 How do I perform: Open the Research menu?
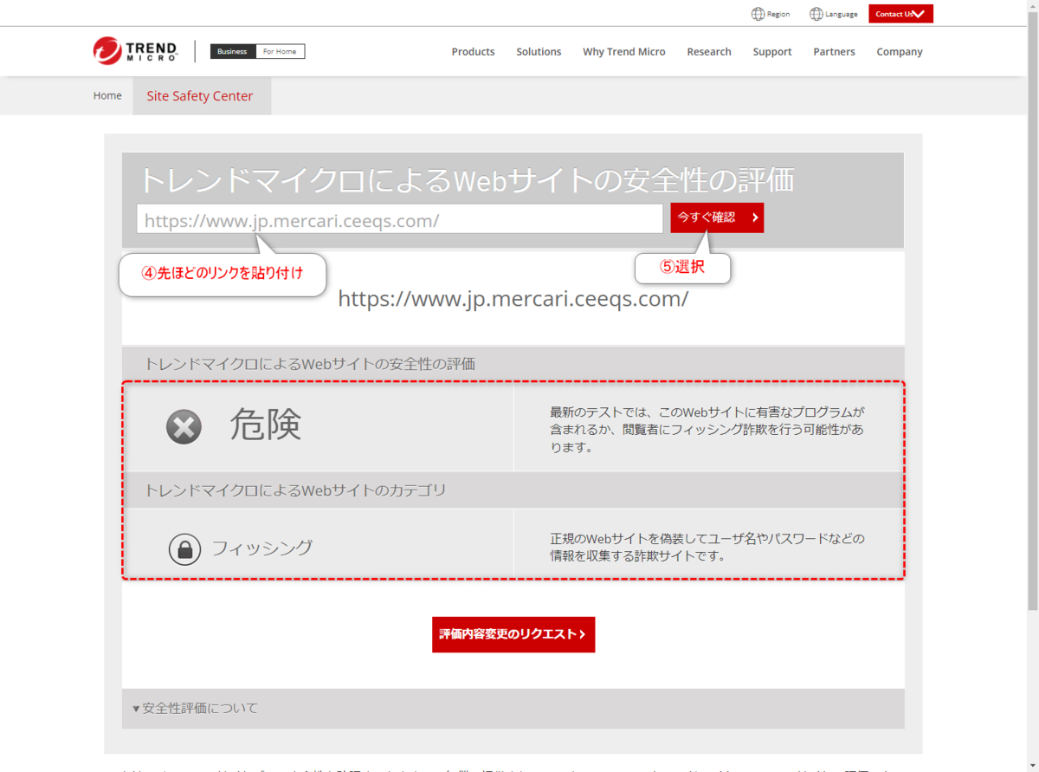[709, 52]
